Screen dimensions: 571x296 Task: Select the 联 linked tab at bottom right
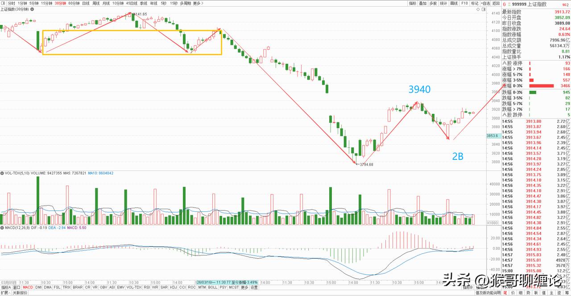click(x=536, y=293)
